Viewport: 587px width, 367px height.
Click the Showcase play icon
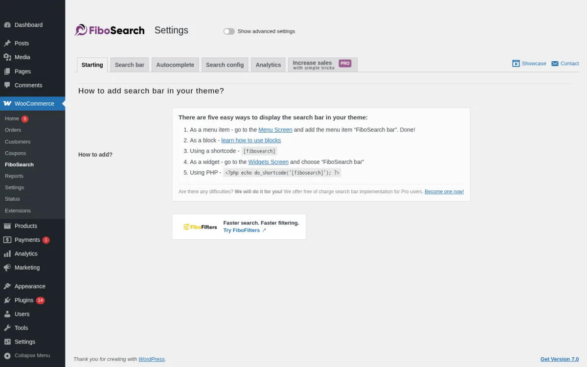(x=516, y=64)
